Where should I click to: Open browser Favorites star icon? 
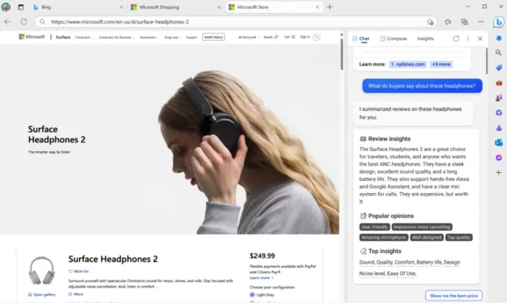click(x=447, y=22)
